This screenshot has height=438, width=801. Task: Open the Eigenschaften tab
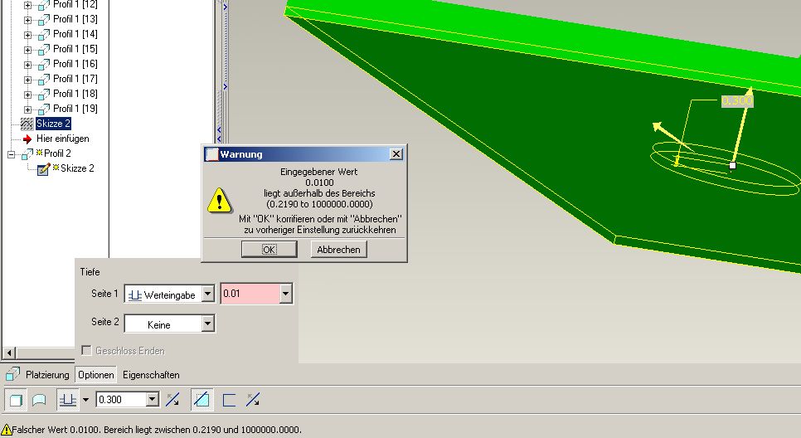point(151,375)
